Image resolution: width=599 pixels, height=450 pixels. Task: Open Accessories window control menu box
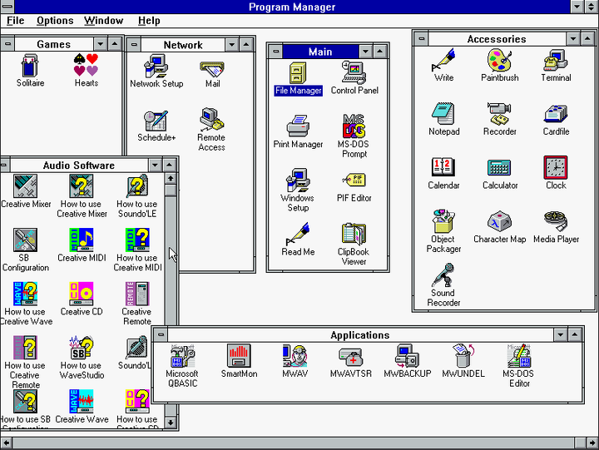421,38
